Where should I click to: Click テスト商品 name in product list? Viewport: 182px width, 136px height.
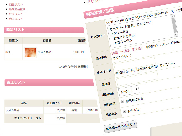45,52
